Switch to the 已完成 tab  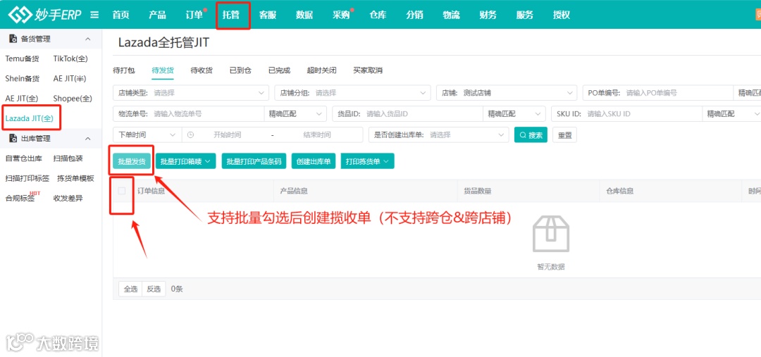click(279, 70)
